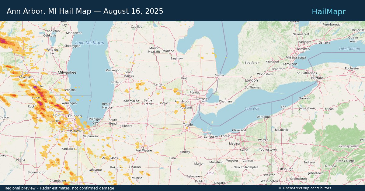This screenshot has height=191, width=365.
Task: Click the Pennsylvania state label
Action: (x=349, y=146)
